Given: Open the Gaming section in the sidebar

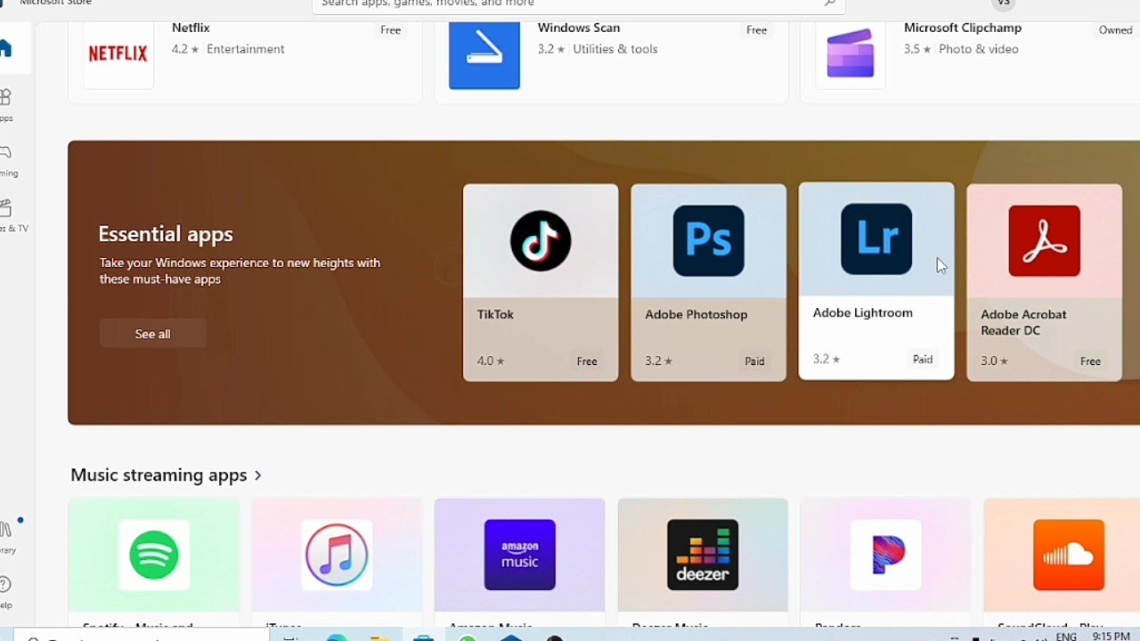Looking at the screenshot, I should pos(7,160).
